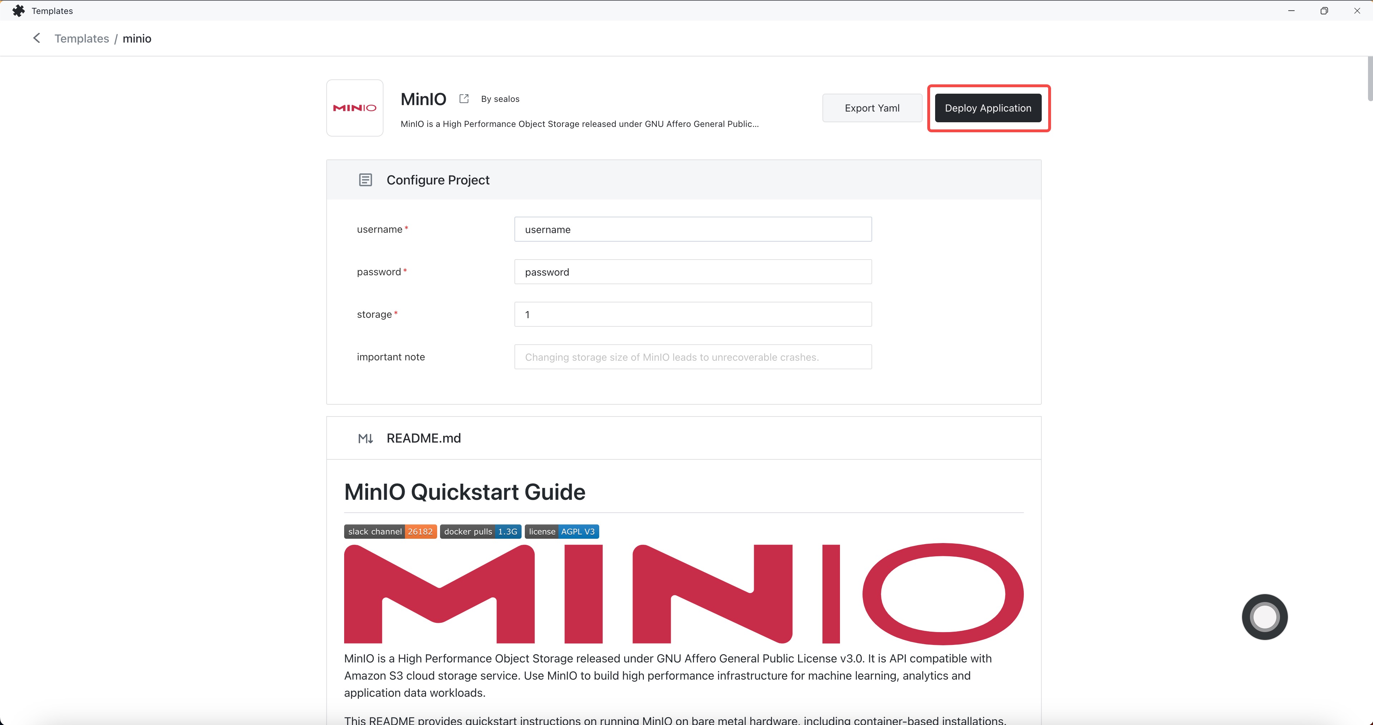
Task: Click the important note input field
Action: tap(693, 357)
